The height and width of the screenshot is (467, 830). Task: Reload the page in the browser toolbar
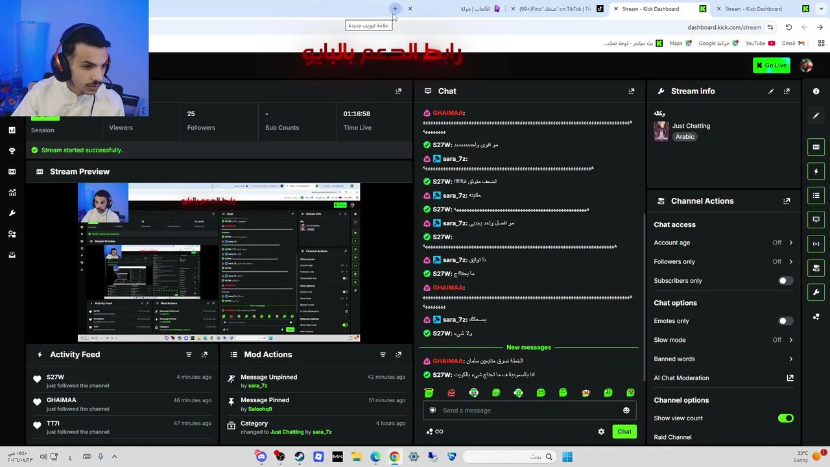[x=788, y=27]
